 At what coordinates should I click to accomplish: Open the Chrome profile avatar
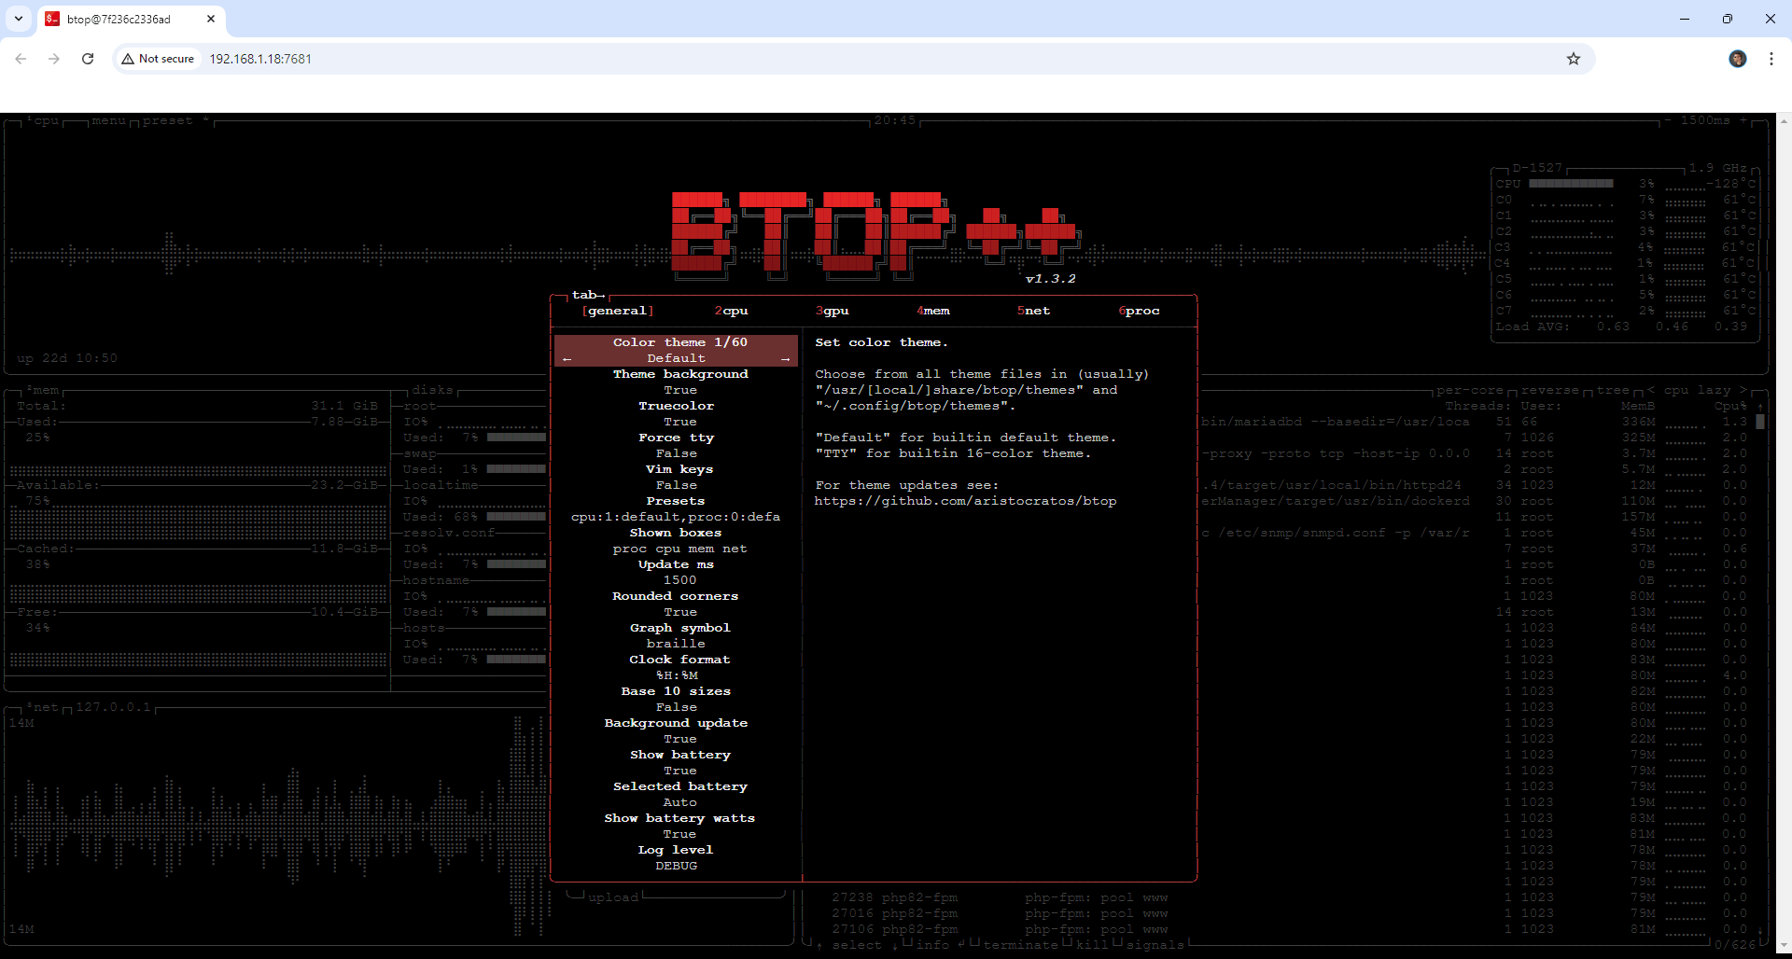[1738, 59]
